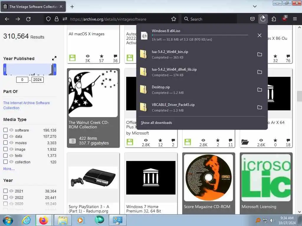The image size is (302, 226).
Task: Click views eye icon on macOS X images card
Action: [x=88, y=56]
